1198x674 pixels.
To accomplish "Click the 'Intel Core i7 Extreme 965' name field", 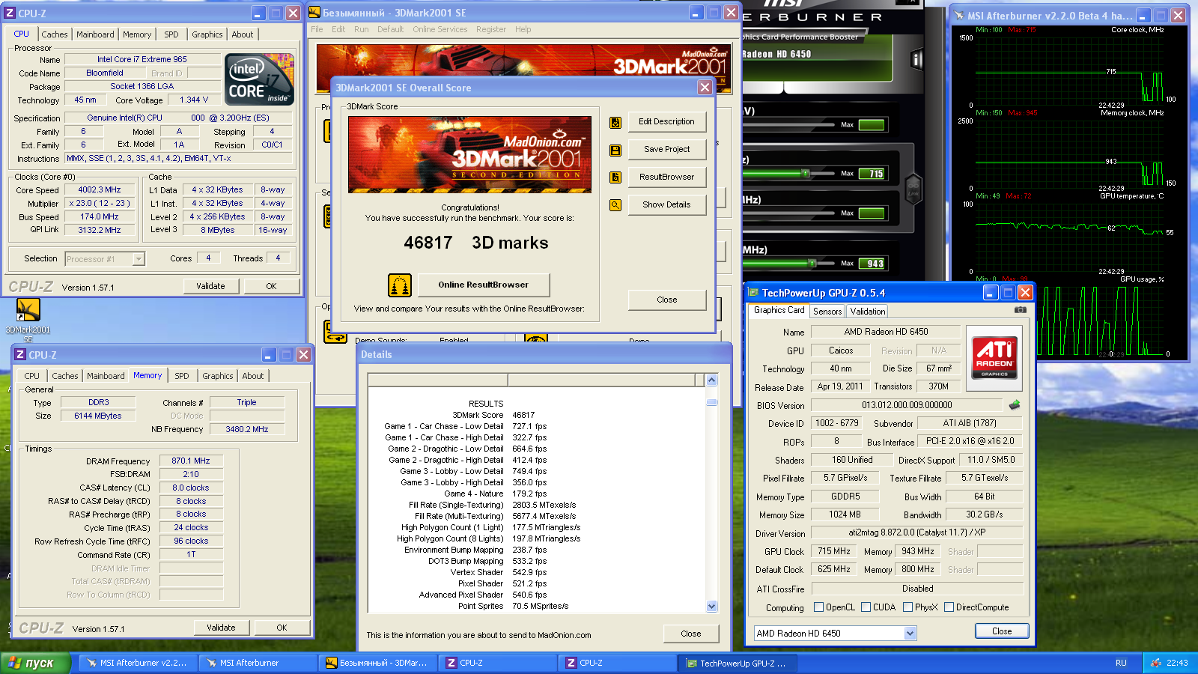I will point(142,59).
